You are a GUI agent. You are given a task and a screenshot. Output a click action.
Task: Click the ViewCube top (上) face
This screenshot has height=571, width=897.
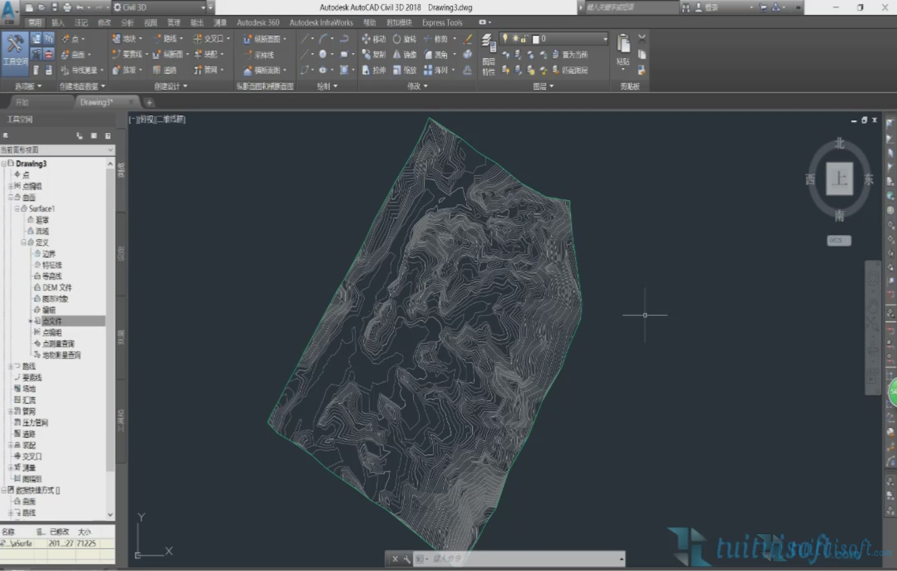click(x=839, y=178)
